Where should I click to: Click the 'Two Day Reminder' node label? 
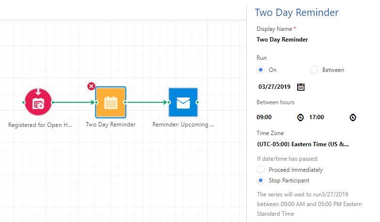[x=111, y=125]
